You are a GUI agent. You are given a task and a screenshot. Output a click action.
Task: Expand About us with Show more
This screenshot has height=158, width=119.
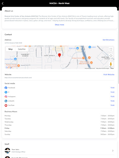point(59,25)
